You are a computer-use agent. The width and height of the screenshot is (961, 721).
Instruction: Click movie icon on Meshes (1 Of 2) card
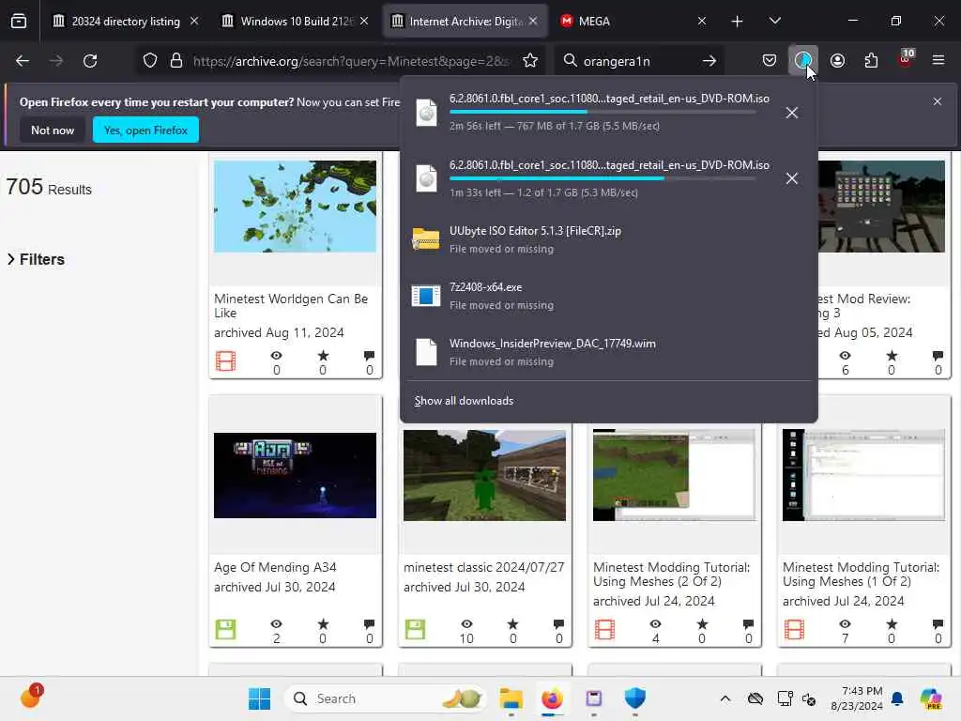(x=794, y=630)
